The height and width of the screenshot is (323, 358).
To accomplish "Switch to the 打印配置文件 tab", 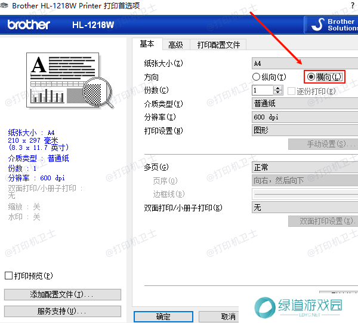I will [x=218, y=45].
